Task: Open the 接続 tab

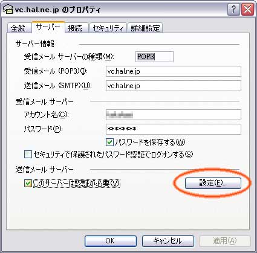Action: pyautogui.click(x=76, y=28)
